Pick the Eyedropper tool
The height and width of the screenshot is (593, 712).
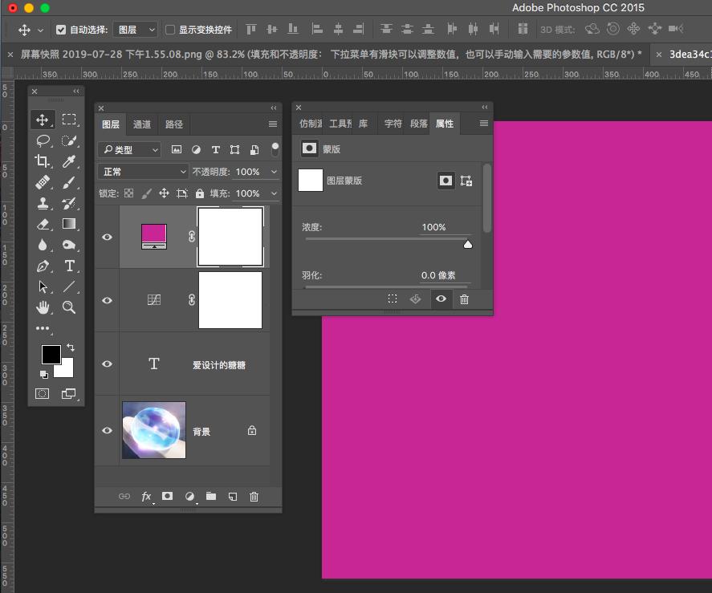[x=69, y=161]
